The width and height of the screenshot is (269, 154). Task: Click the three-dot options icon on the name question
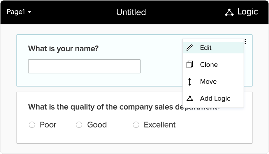(x=245, y=42)
